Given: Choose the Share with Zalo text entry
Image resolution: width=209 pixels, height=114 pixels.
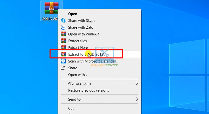Looking at the screenshot, I should (x=81, y=27).
